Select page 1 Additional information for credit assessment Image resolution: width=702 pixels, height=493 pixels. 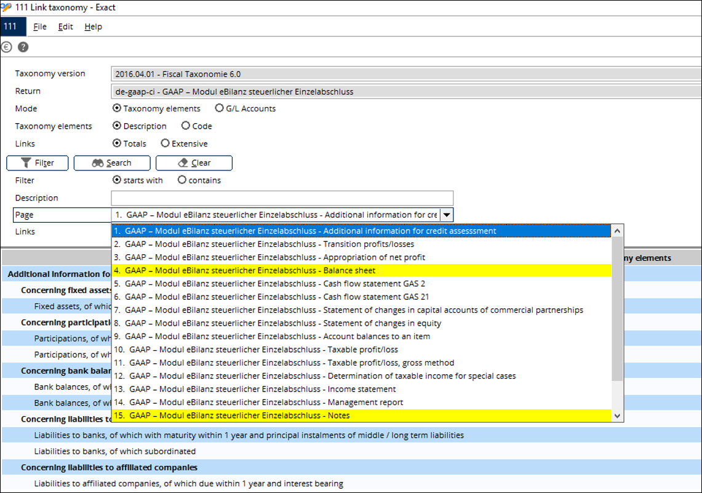tap(361, 231)
